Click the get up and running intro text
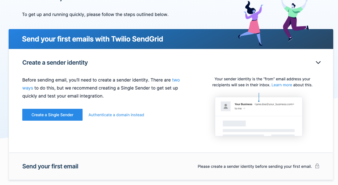 [x=95, y=15]
